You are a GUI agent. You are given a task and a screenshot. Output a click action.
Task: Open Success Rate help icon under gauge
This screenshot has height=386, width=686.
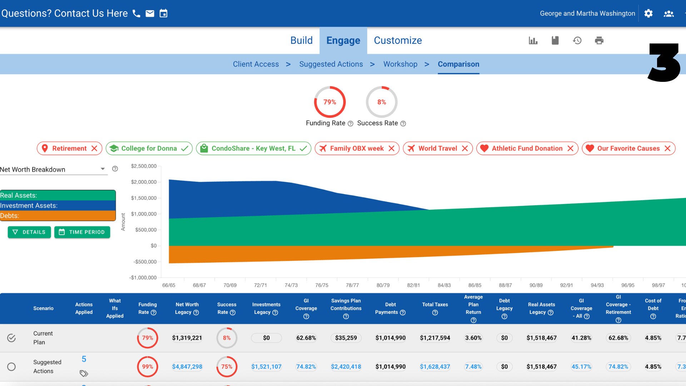point(403,124)
